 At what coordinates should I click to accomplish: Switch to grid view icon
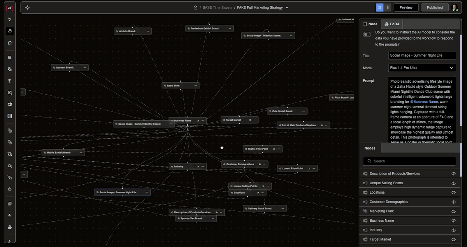[380, 7]
